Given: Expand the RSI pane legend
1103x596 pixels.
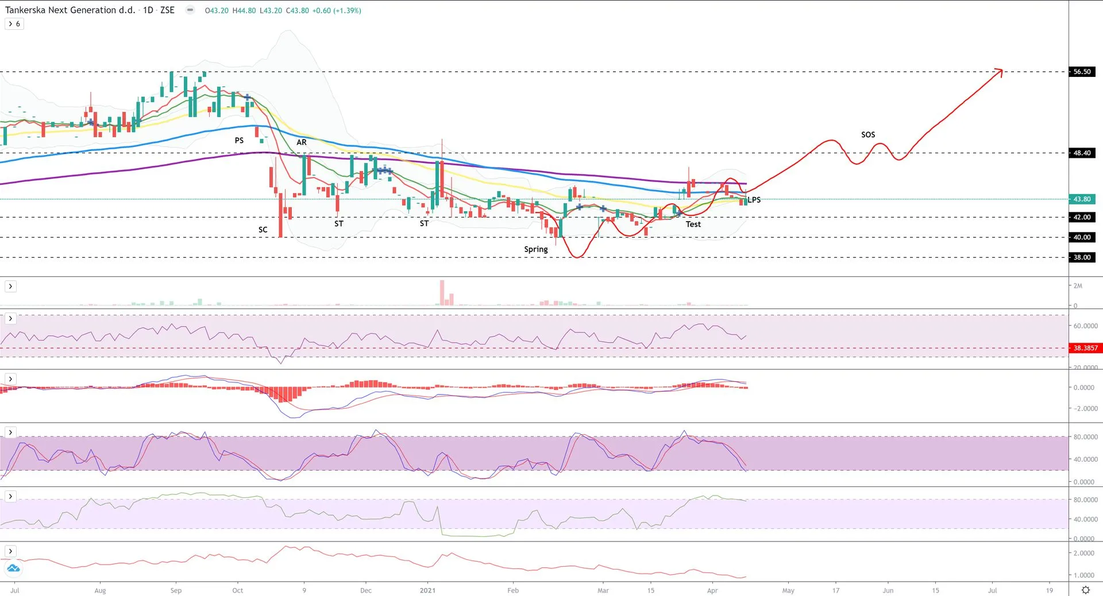Looking at the screenshot, I should point(10,318).
